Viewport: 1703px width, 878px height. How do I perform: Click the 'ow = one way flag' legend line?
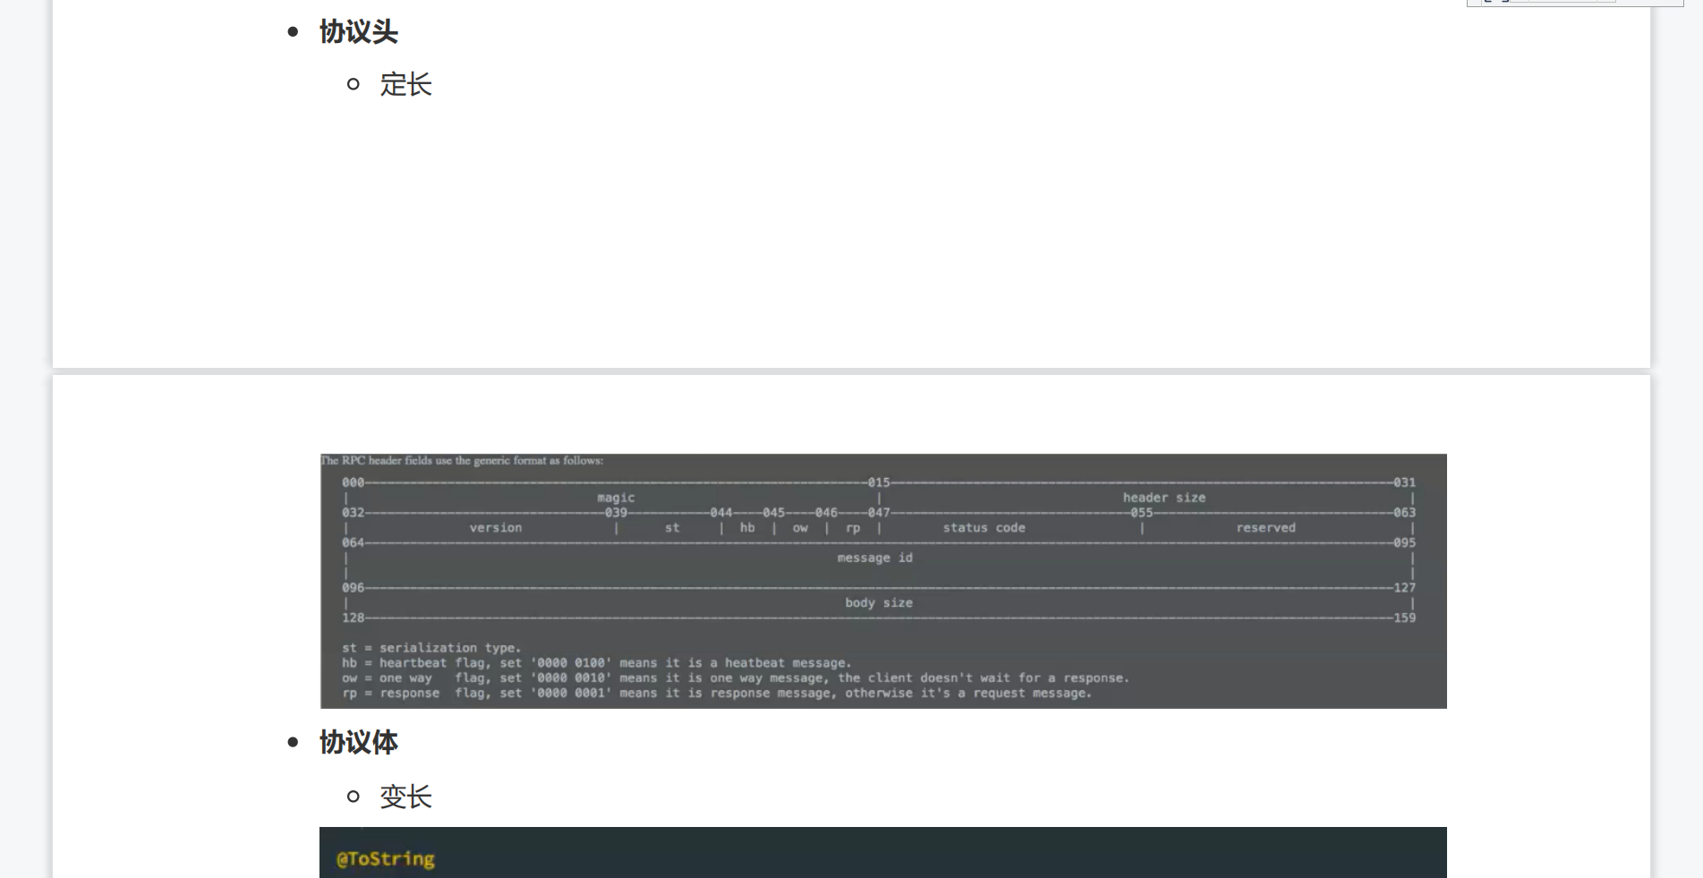[736, 678]
